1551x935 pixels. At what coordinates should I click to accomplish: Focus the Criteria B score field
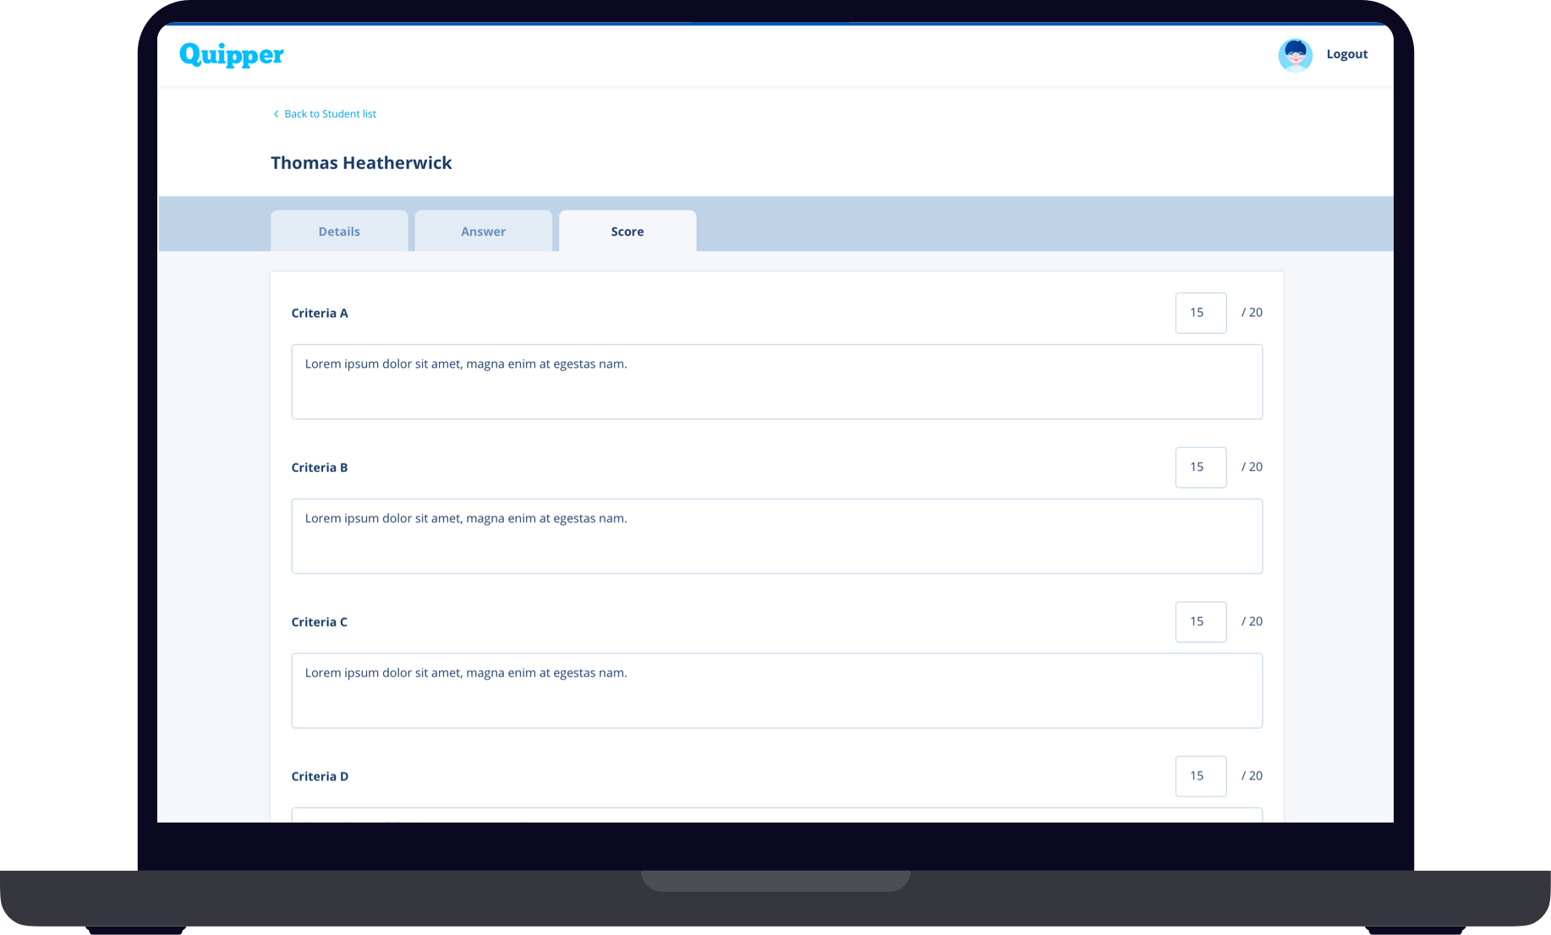[1200, 467]
